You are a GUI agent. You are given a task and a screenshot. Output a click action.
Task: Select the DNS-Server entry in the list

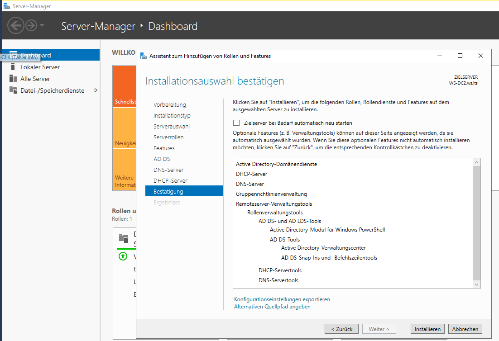coord(250,184)
